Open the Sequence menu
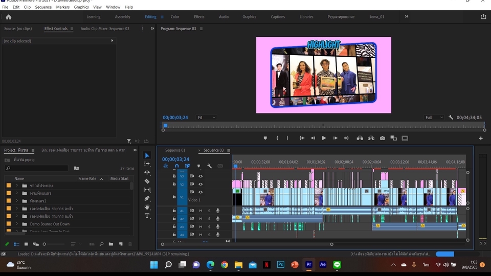Image resolution: width=491 pixels, height=276 pixels. [x=43, y=7]
